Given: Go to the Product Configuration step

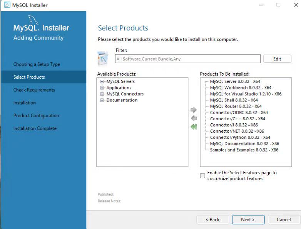Looking at the screenshot, I should pos(36,116).
